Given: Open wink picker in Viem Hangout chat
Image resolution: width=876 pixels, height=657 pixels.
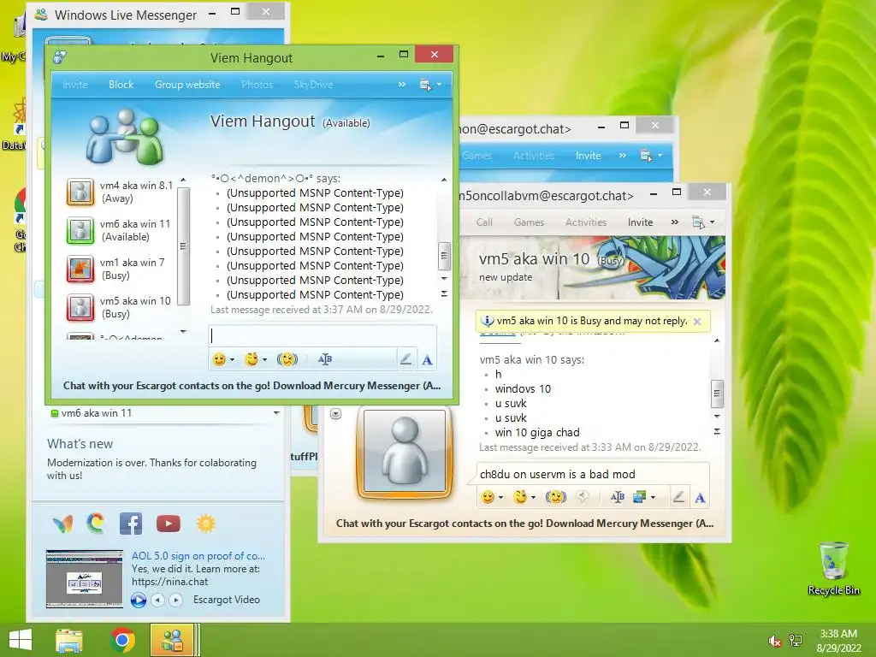Looking at the screenshot, I should [x=252, y=359].
